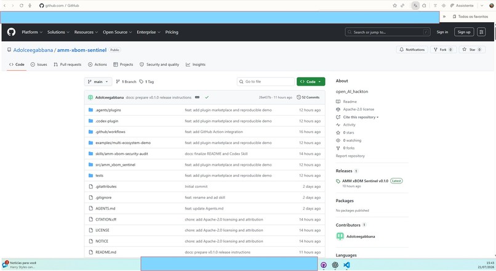This screenshot has height=271, width=496.
Task: Open the .github/workflows folder
Action: coord(110,132)
